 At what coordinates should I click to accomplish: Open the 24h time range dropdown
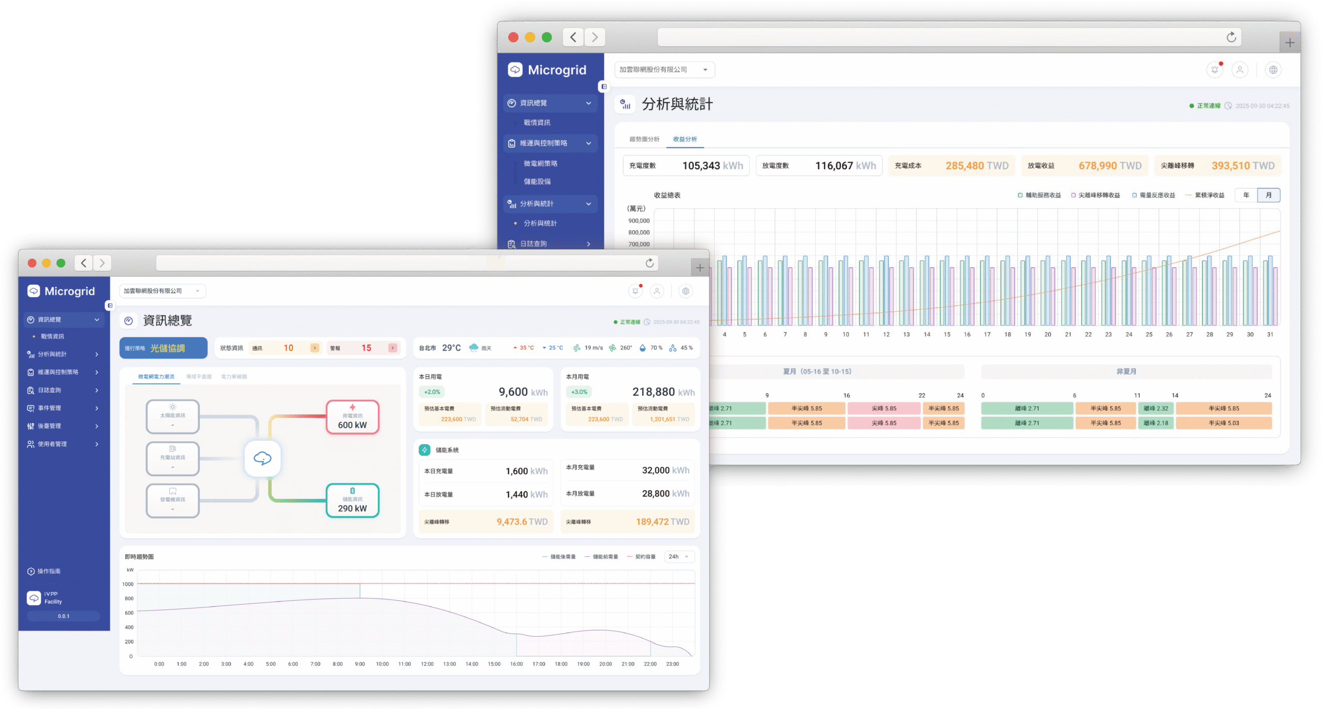point(679,557)
